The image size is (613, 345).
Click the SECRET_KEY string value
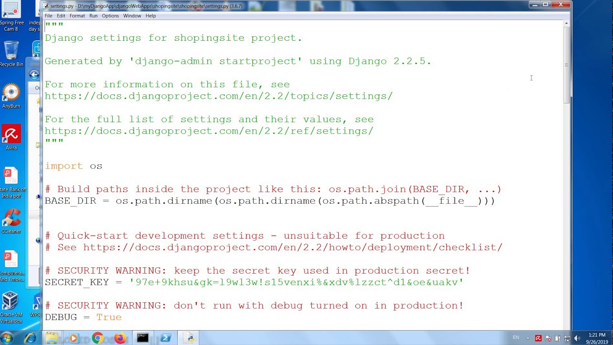[296, 282]
